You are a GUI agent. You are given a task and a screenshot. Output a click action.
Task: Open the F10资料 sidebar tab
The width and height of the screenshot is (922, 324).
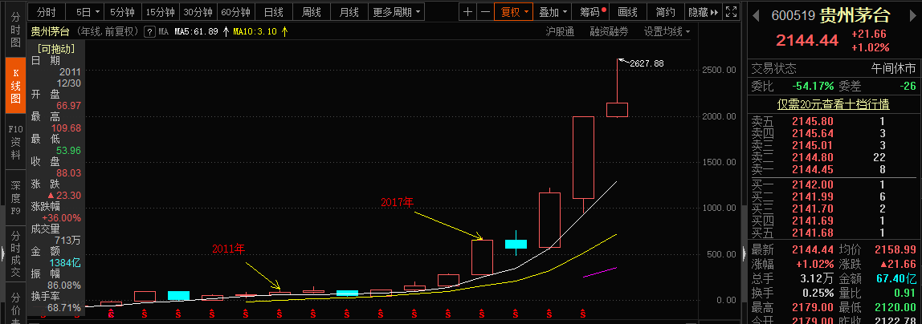point(16,143)
